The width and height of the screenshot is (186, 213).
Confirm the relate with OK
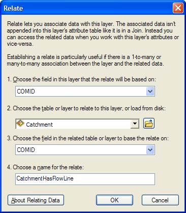114,200
